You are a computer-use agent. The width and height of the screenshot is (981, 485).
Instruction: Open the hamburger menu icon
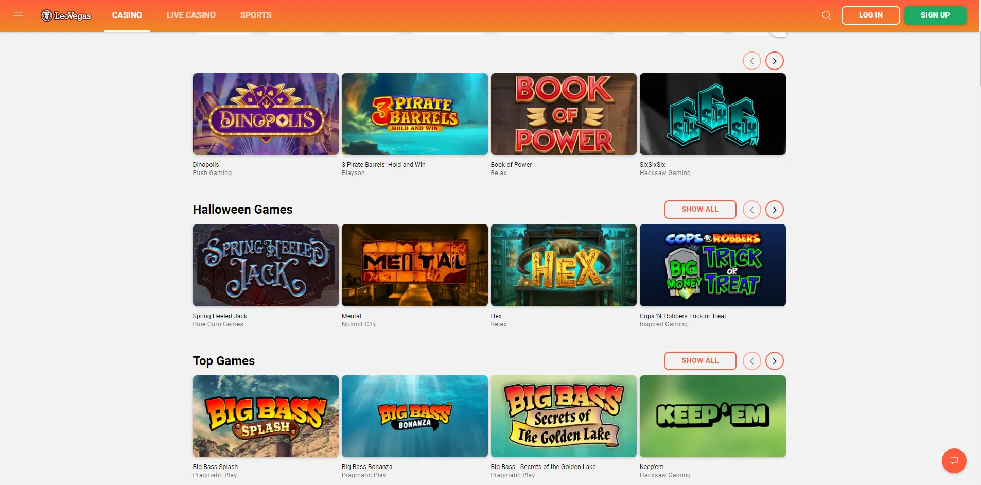tap(18, 15)
